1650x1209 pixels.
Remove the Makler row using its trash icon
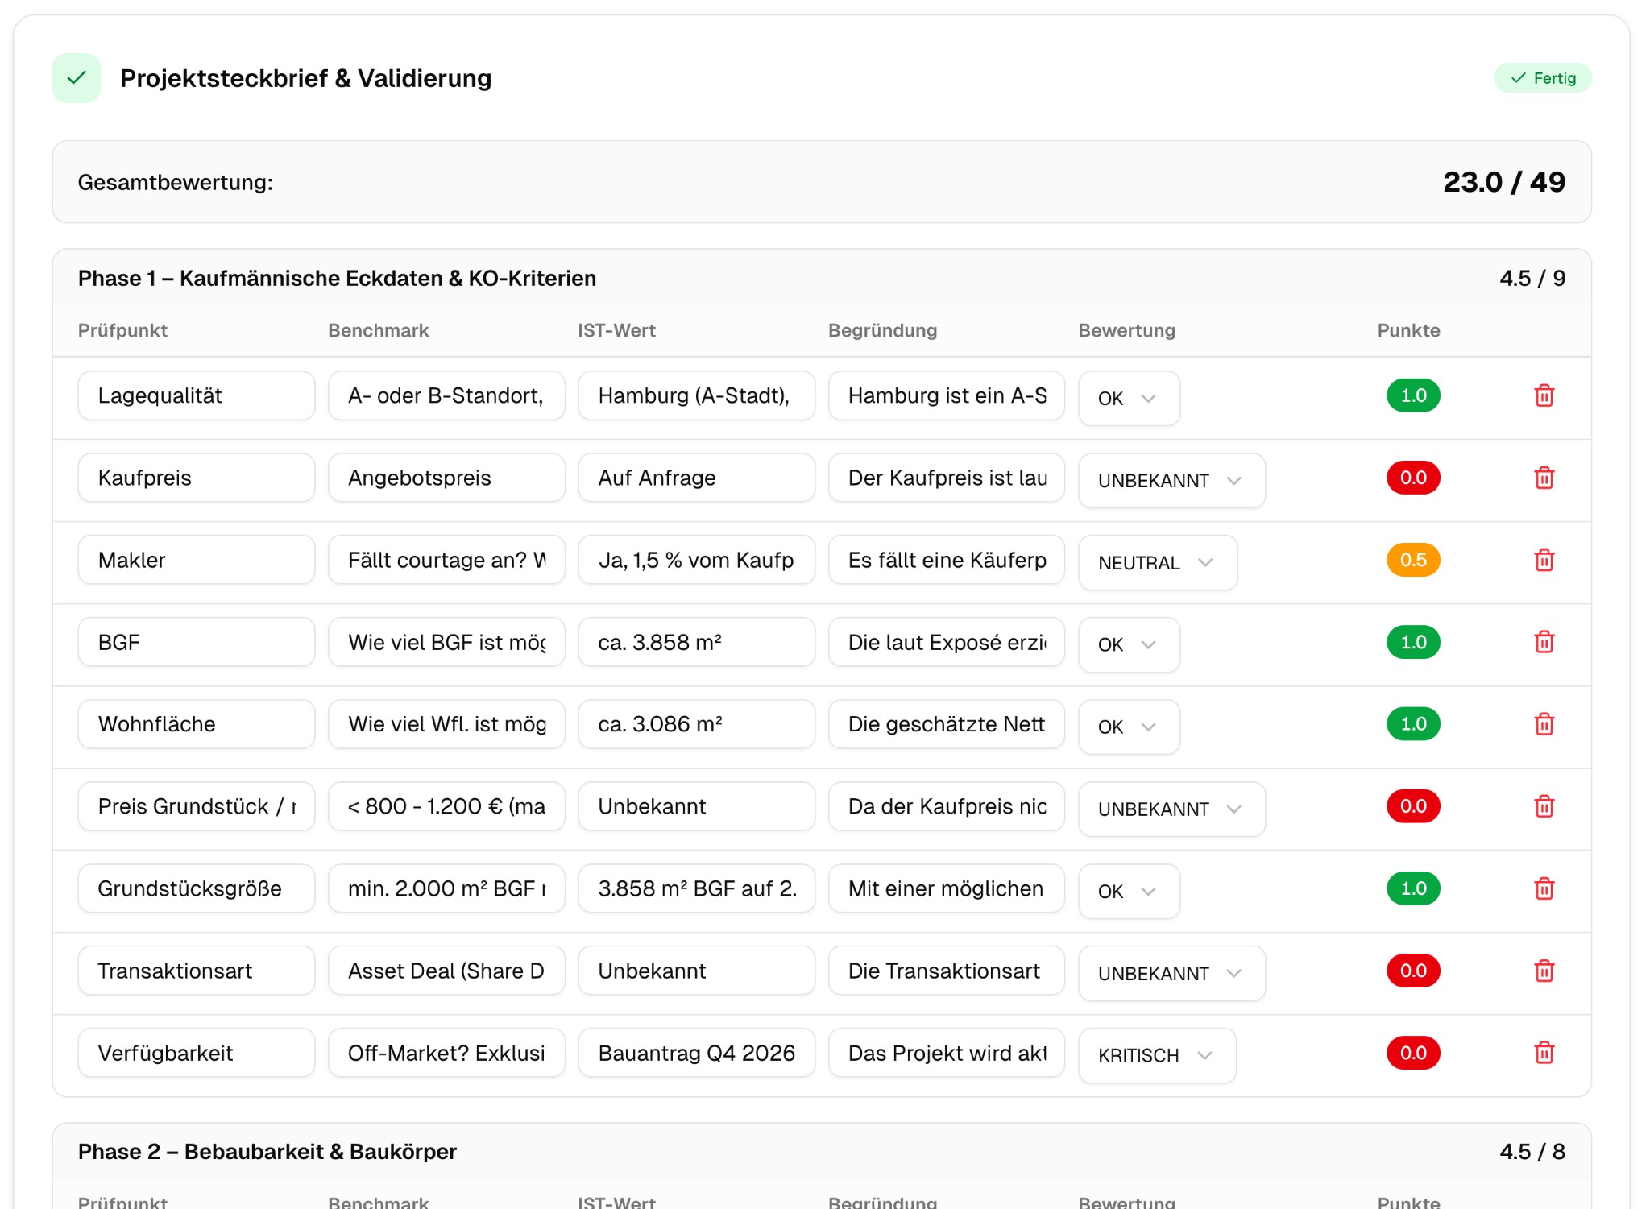click(x=1544, y=560)
